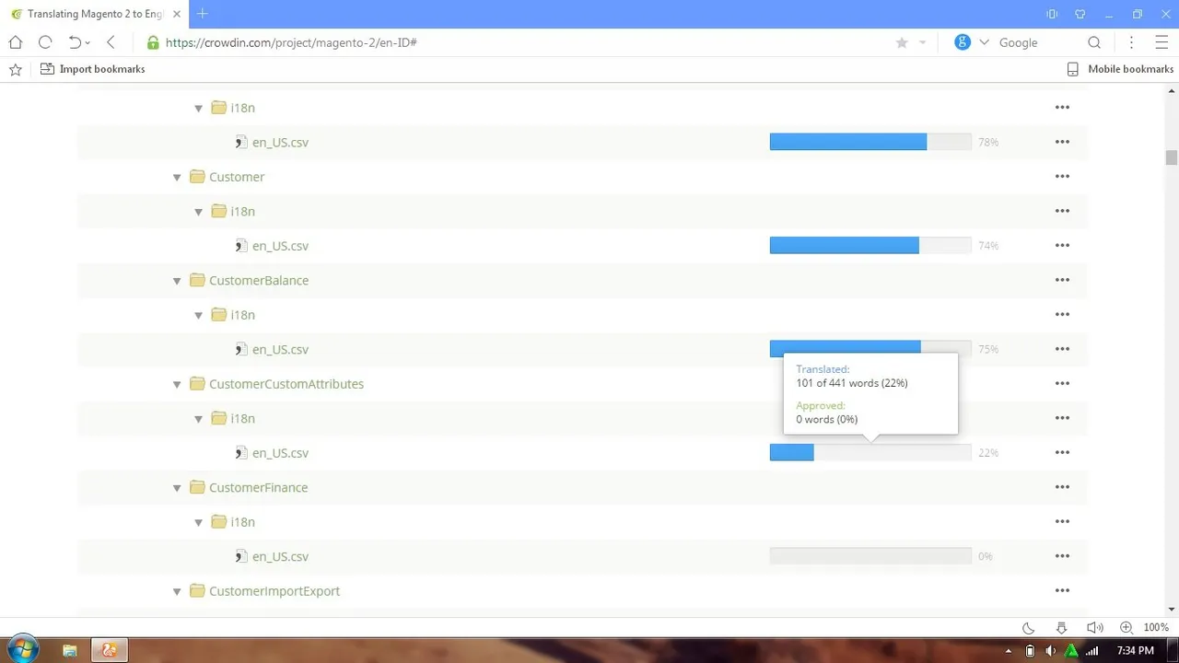Reload the page with refresh icon
The image size is (1179, 663).
tap(45, 42)
